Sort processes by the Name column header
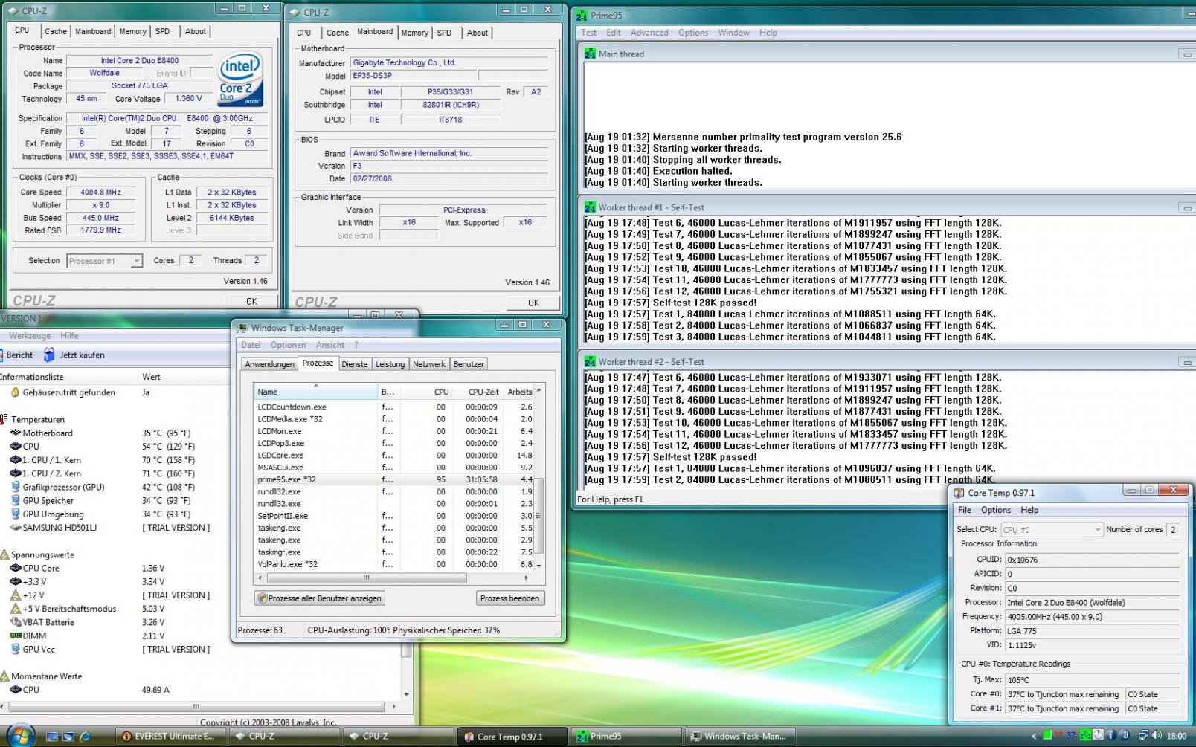The width and height of the screenshot is (1196, 747). (315, 392)
